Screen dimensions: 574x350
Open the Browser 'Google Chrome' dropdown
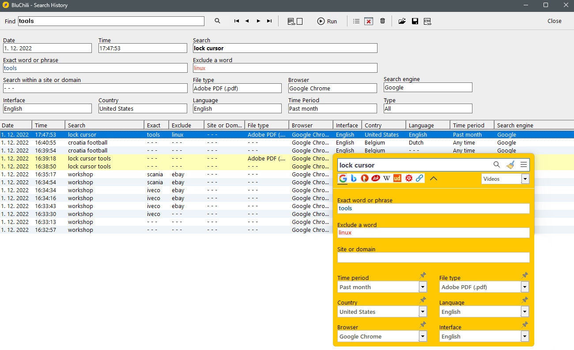[423, 336]
